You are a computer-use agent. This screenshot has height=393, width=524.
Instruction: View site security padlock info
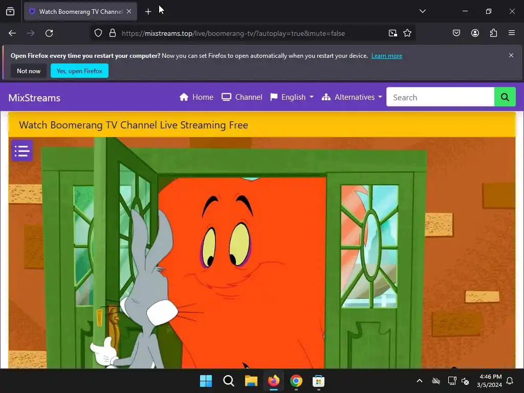pyautogui.click(x=113, y=33)
